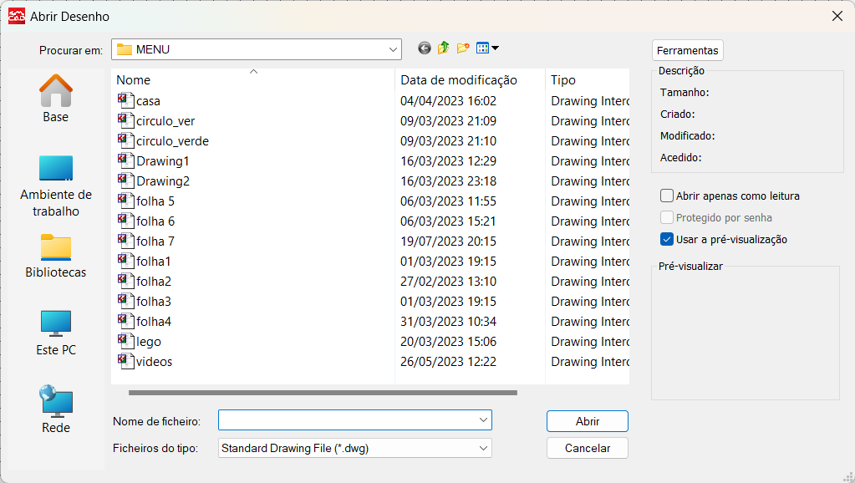Open the Base location in sidebar

pyautogui.click(x=56, y=99)
